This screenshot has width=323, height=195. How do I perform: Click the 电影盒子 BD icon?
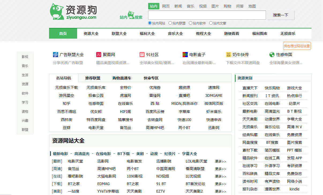[185, 55]
